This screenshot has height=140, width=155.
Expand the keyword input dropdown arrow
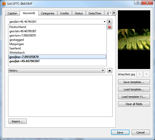click(x=105, y=22)
